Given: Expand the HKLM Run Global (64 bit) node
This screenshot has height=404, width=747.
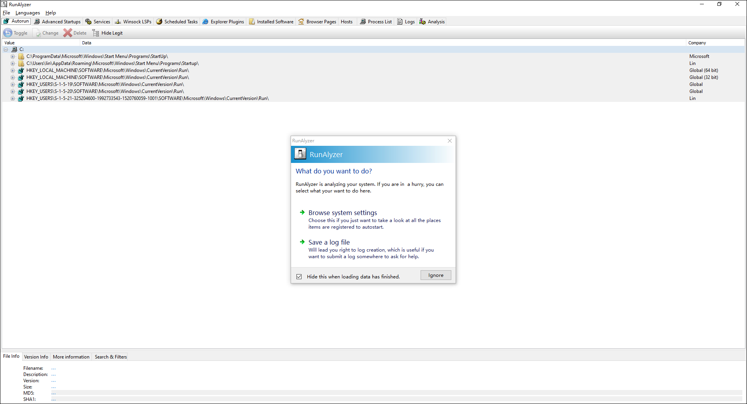Looking at the screenshot, I should click(x=13, y=70).
